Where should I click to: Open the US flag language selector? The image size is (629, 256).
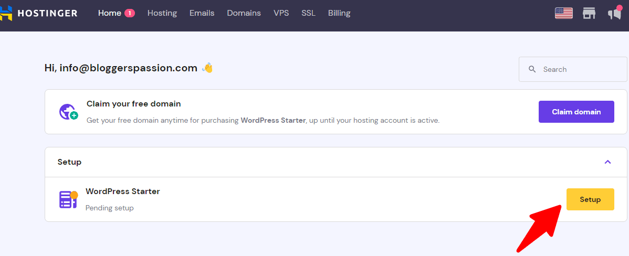click(x=563, y=13)
